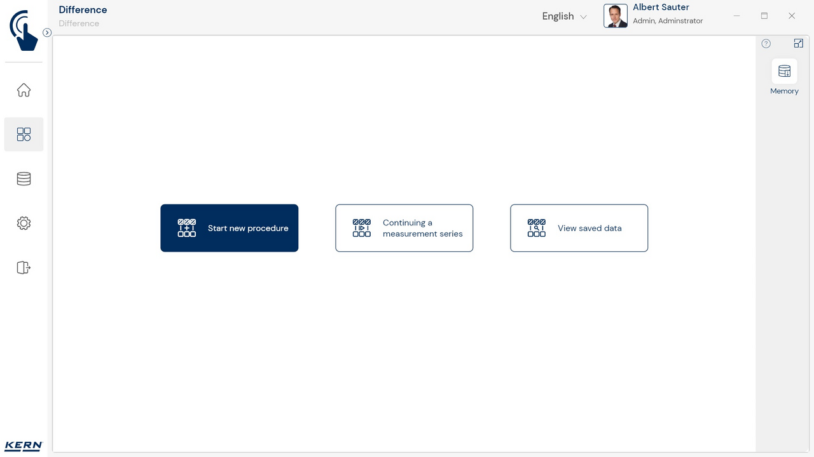Expand the left sidebar with the arrow

pos(47,32)
